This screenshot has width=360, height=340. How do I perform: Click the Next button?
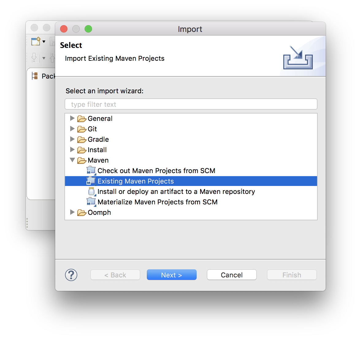[172, 275]
